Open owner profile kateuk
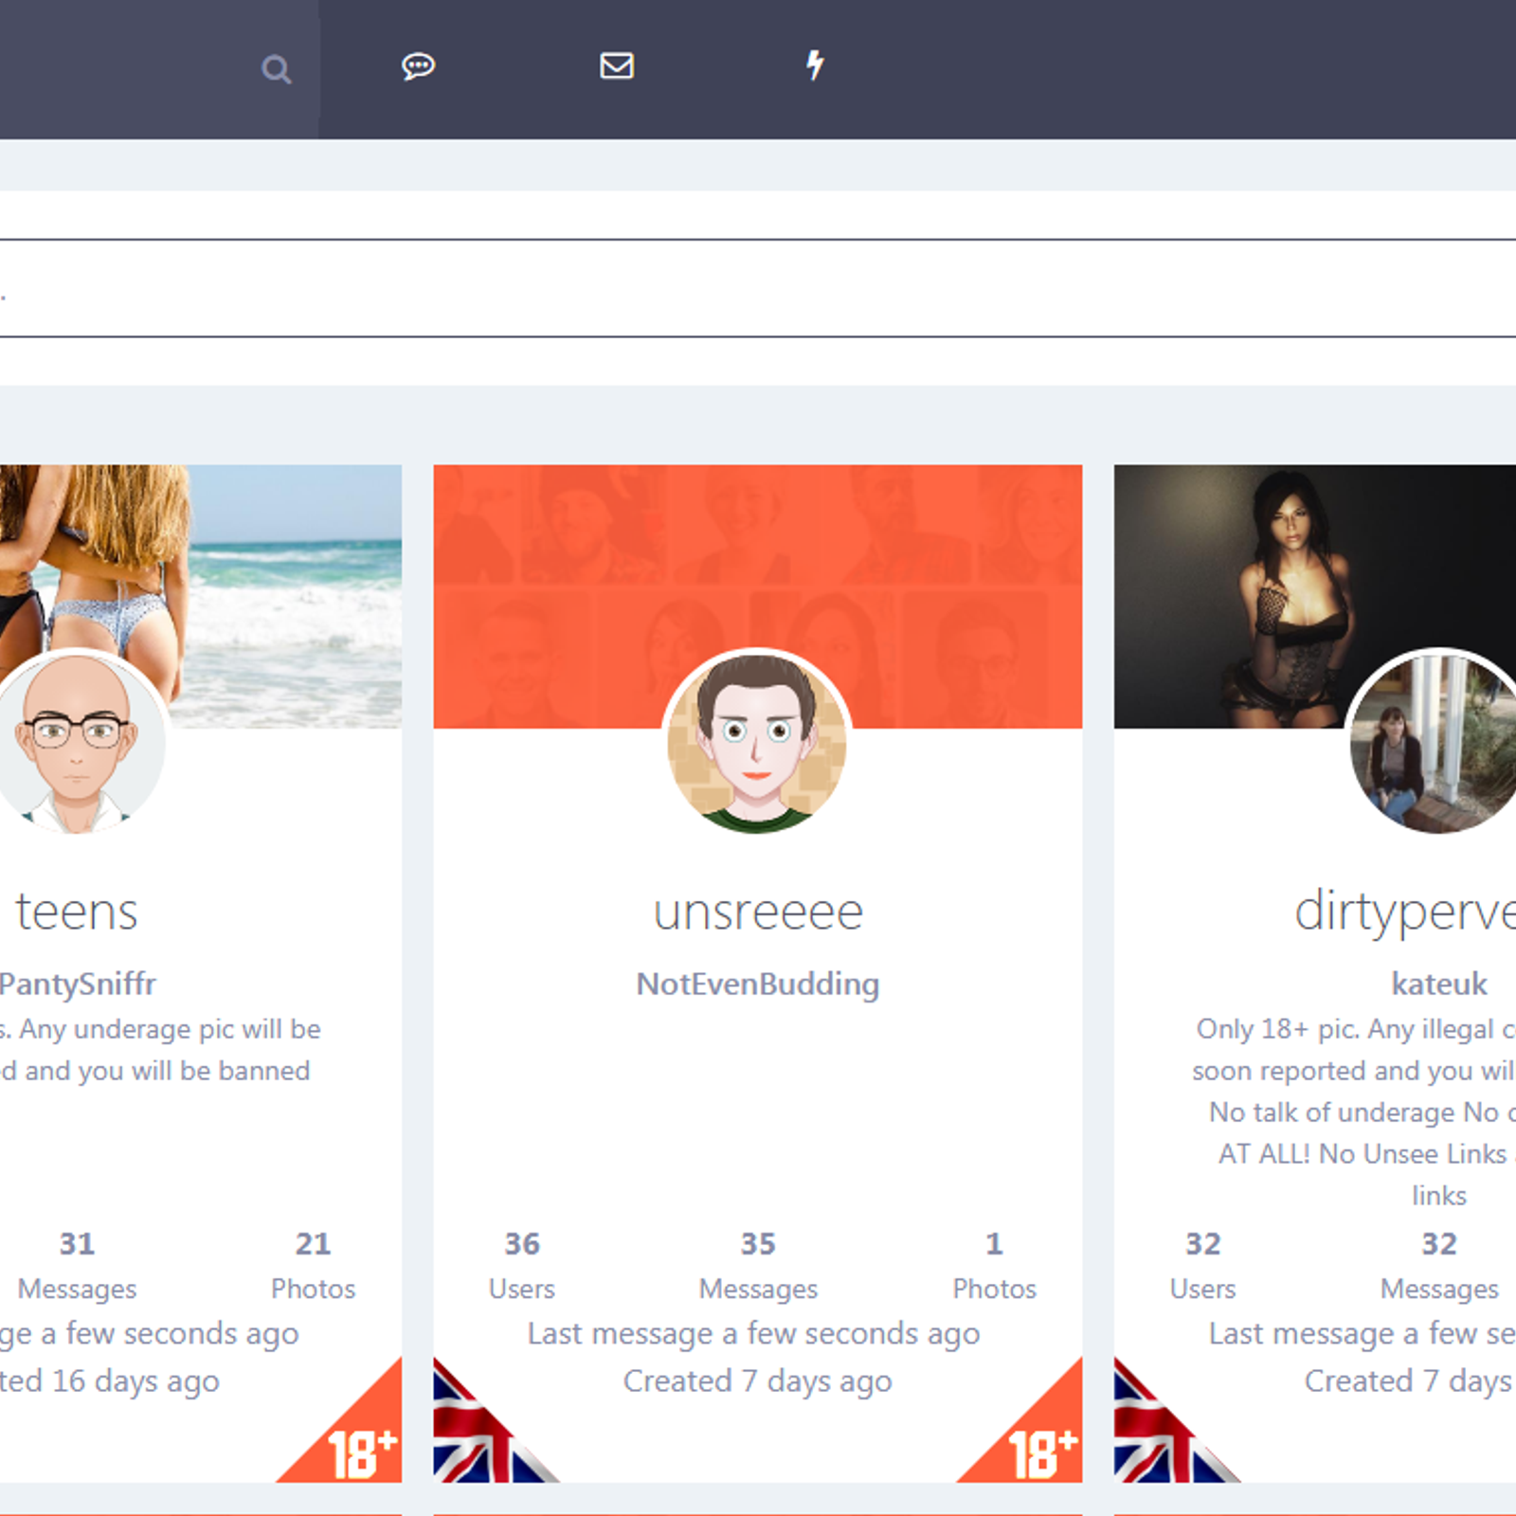The image size is (1516, 1516). point(1439,984)
